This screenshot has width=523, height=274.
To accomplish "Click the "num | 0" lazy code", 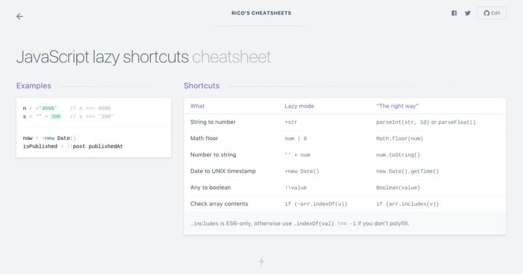I will point(296,138).
